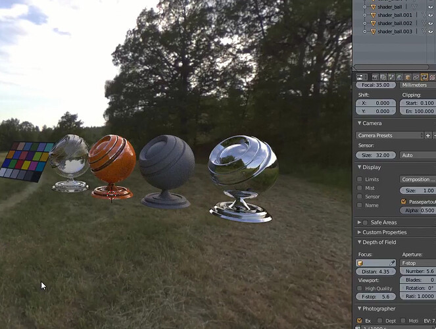Pick focus object with the eyedropper

tap(392, 263)
